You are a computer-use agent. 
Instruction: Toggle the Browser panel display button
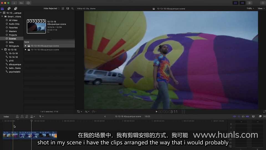pyautogui.click(x=236, y=3)
